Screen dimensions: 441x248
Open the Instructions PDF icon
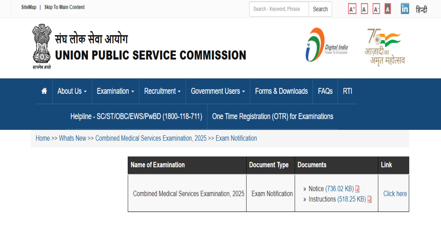(x=369, y=199)
